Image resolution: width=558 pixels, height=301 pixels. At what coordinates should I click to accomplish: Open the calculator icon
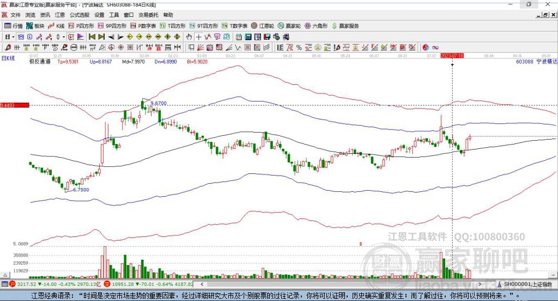pyautogui.click(x=248, y=37)
